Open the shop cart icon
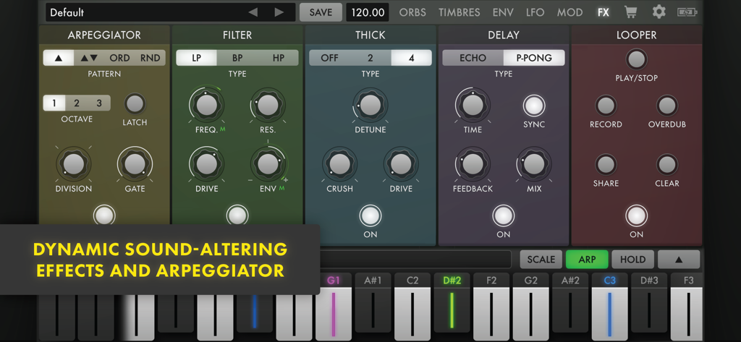Image resolution: width=741 pixels, height=342 pixels. (630, 12)
